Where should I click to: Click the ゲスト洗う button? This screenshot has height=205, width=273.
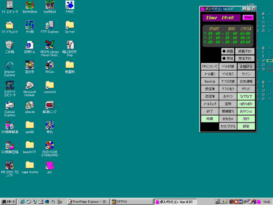click(x=228, y=89)
